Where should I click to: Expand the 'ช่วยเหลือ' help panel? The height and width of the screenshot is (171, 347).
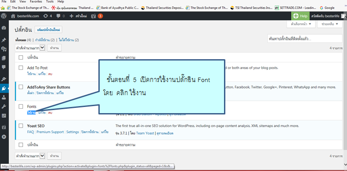[330, 24]
